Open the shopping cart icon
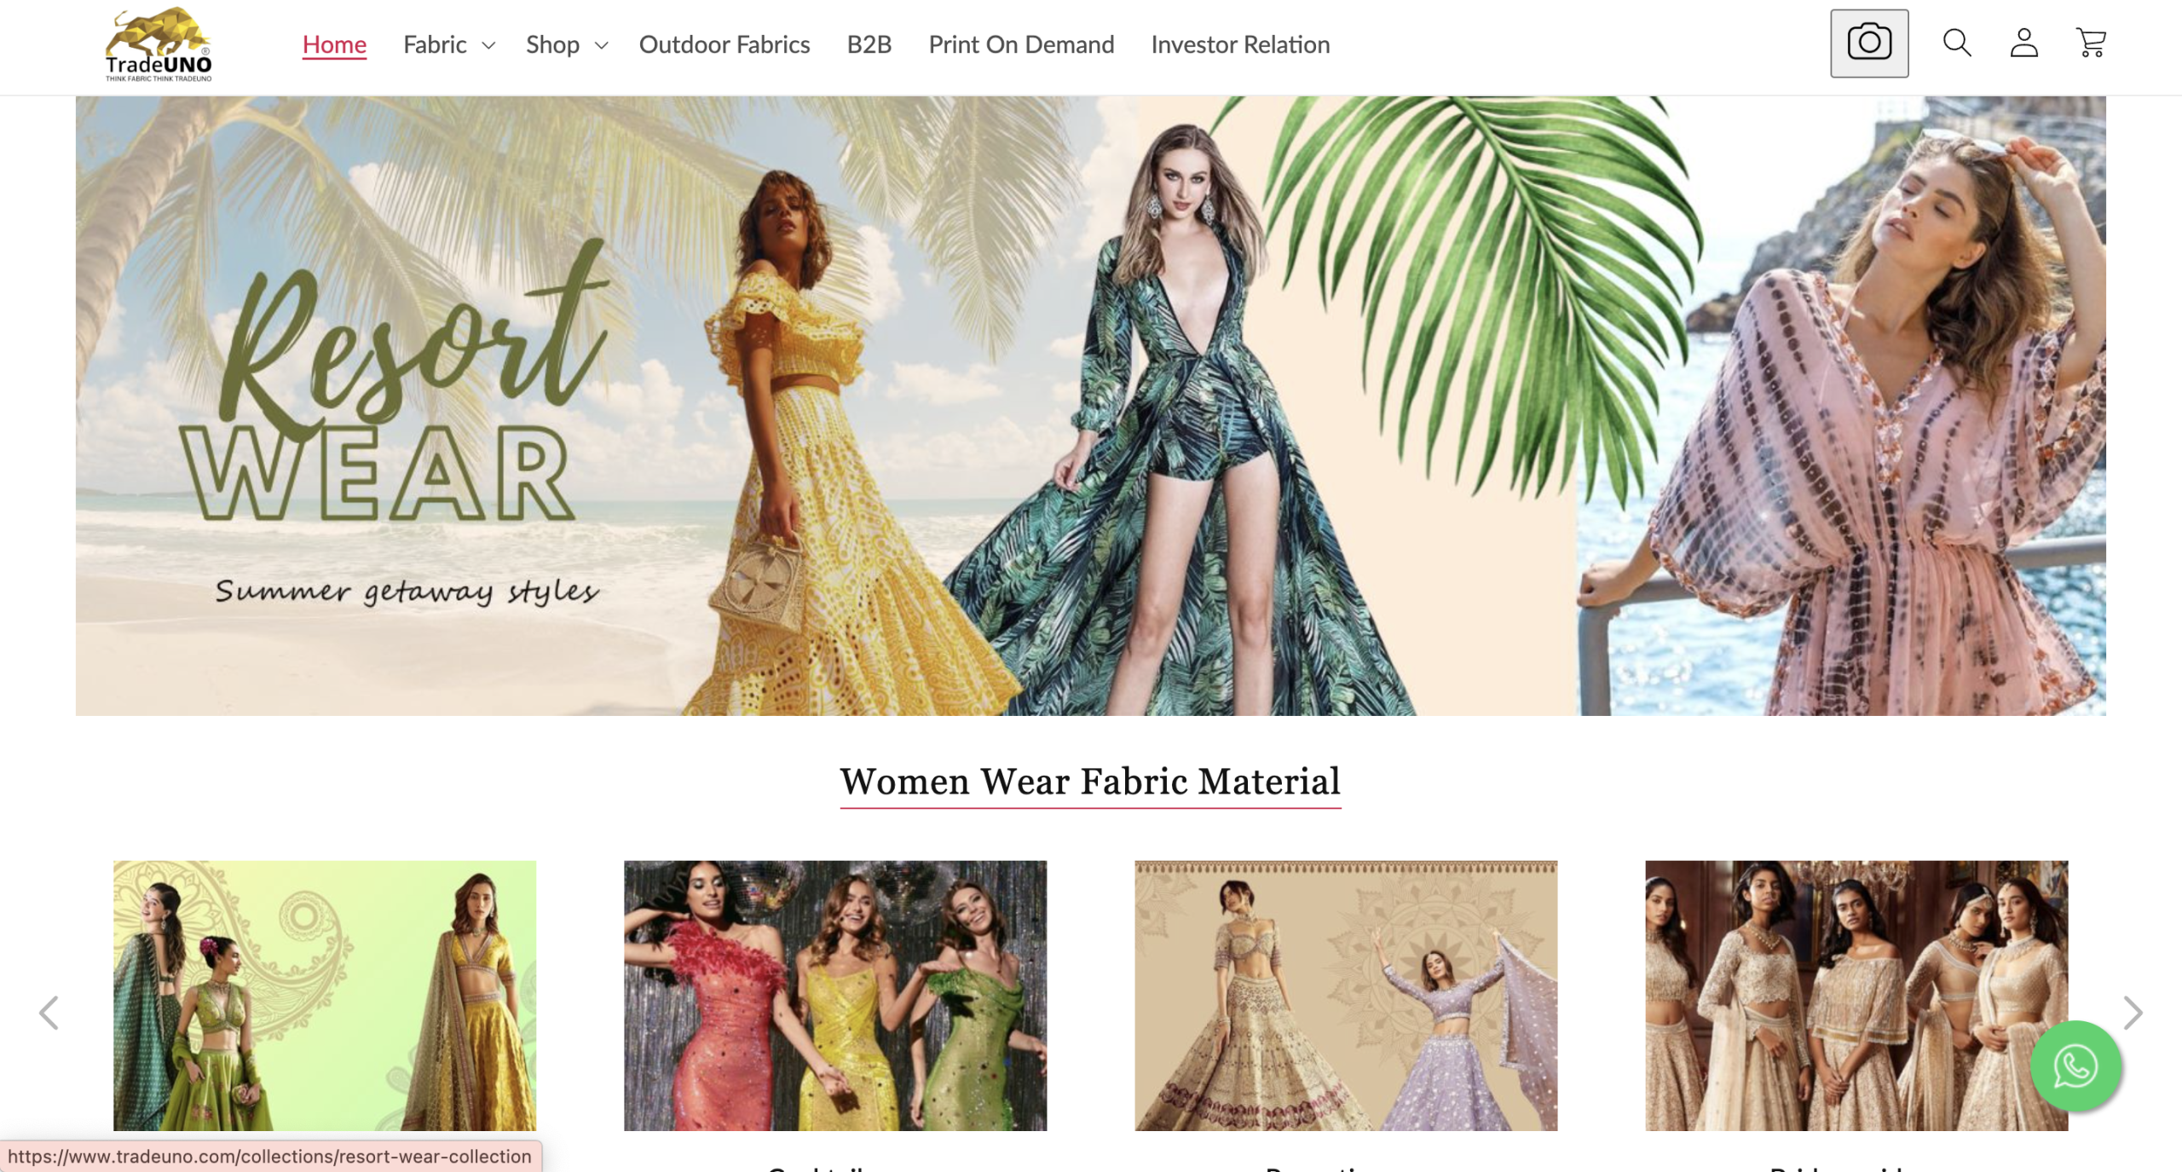 (2090, 43)
